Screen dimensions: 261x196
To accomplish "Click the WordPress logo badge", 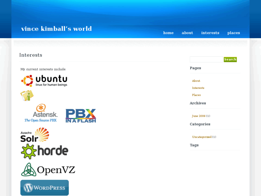I will click(45, 188).
